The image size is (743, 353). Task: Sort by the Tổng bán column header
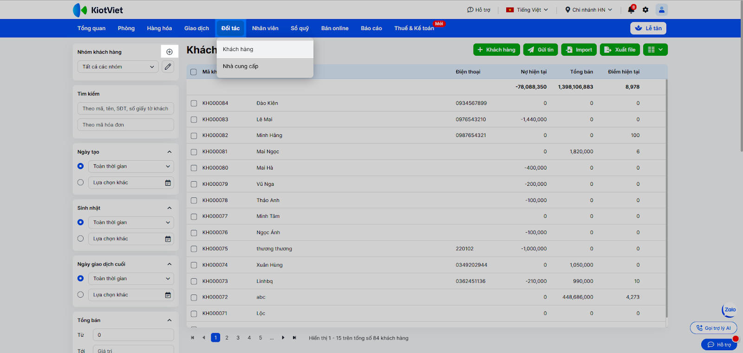click(581, 72)
